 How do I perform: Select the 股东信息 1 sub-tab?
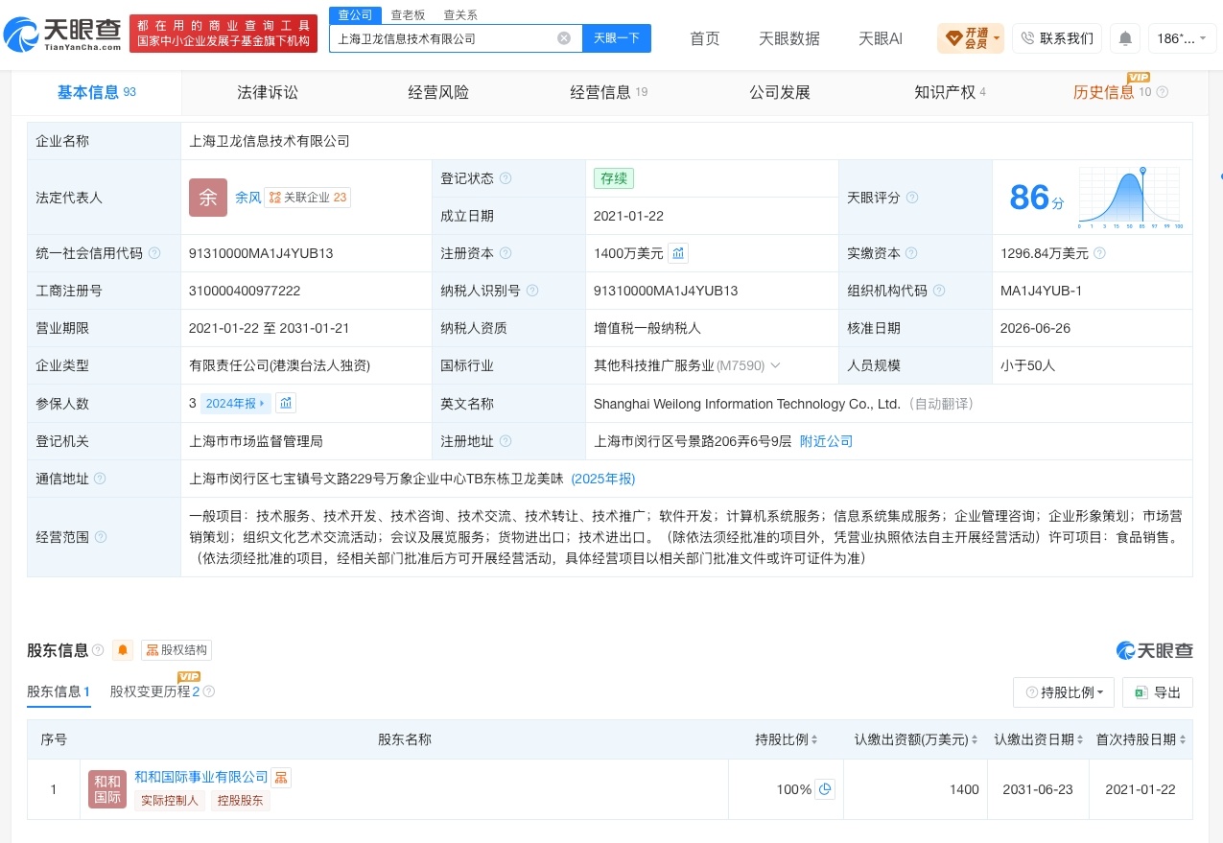59,691
